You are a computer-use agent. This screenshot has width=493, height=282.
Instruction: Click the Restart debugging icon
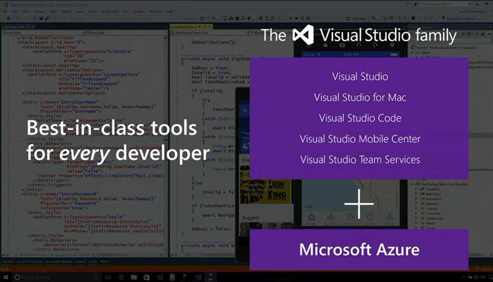coord(302,19)
